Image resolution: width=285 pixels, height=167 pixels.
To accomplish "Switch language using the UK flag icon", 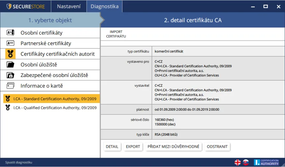I will [237, 162].
